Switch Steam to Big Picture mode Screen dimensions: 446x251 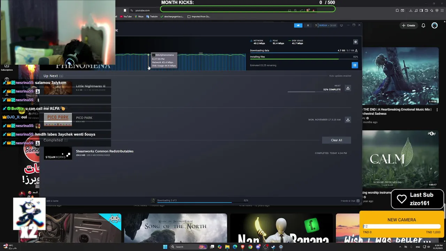pyautogui.click(x=341, y=25)
